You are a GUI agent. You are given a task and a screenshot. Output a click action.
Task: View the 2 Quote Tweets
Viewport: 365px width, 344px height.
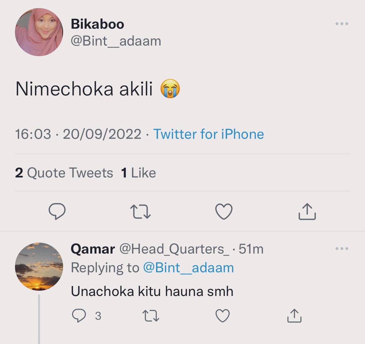(x=64, y=172)
